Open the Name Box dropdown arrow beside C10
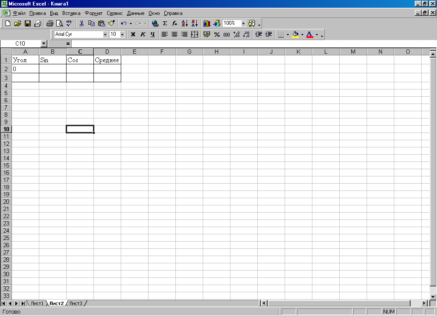This screenshot has height=317, width=437. [44, 44]
